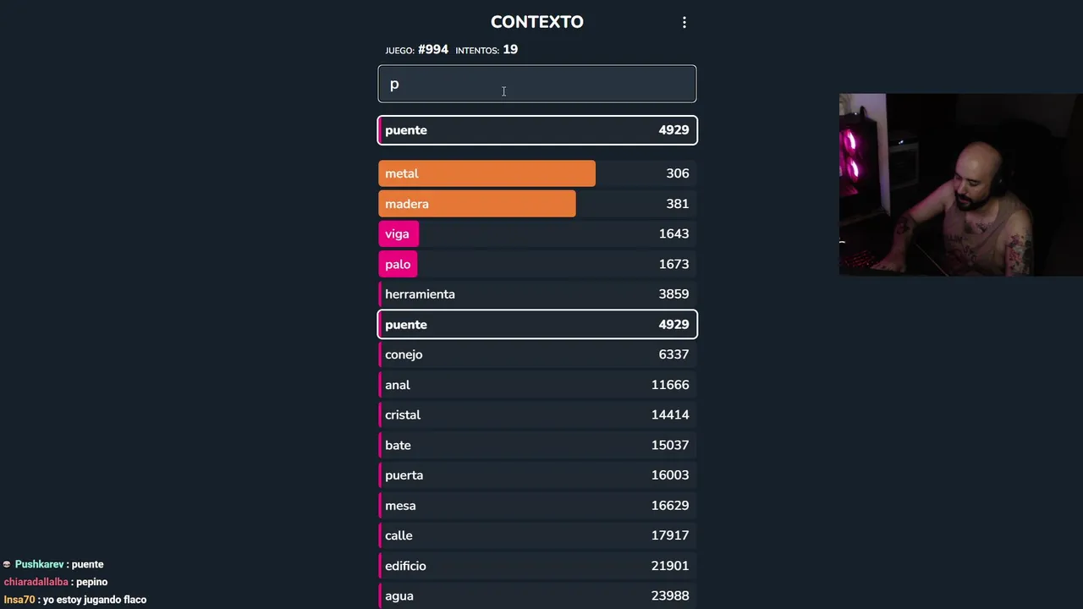The width and height of the screenshot is (1083, 609).
Task: Click the word guess input field
Action: pos(536,84)
